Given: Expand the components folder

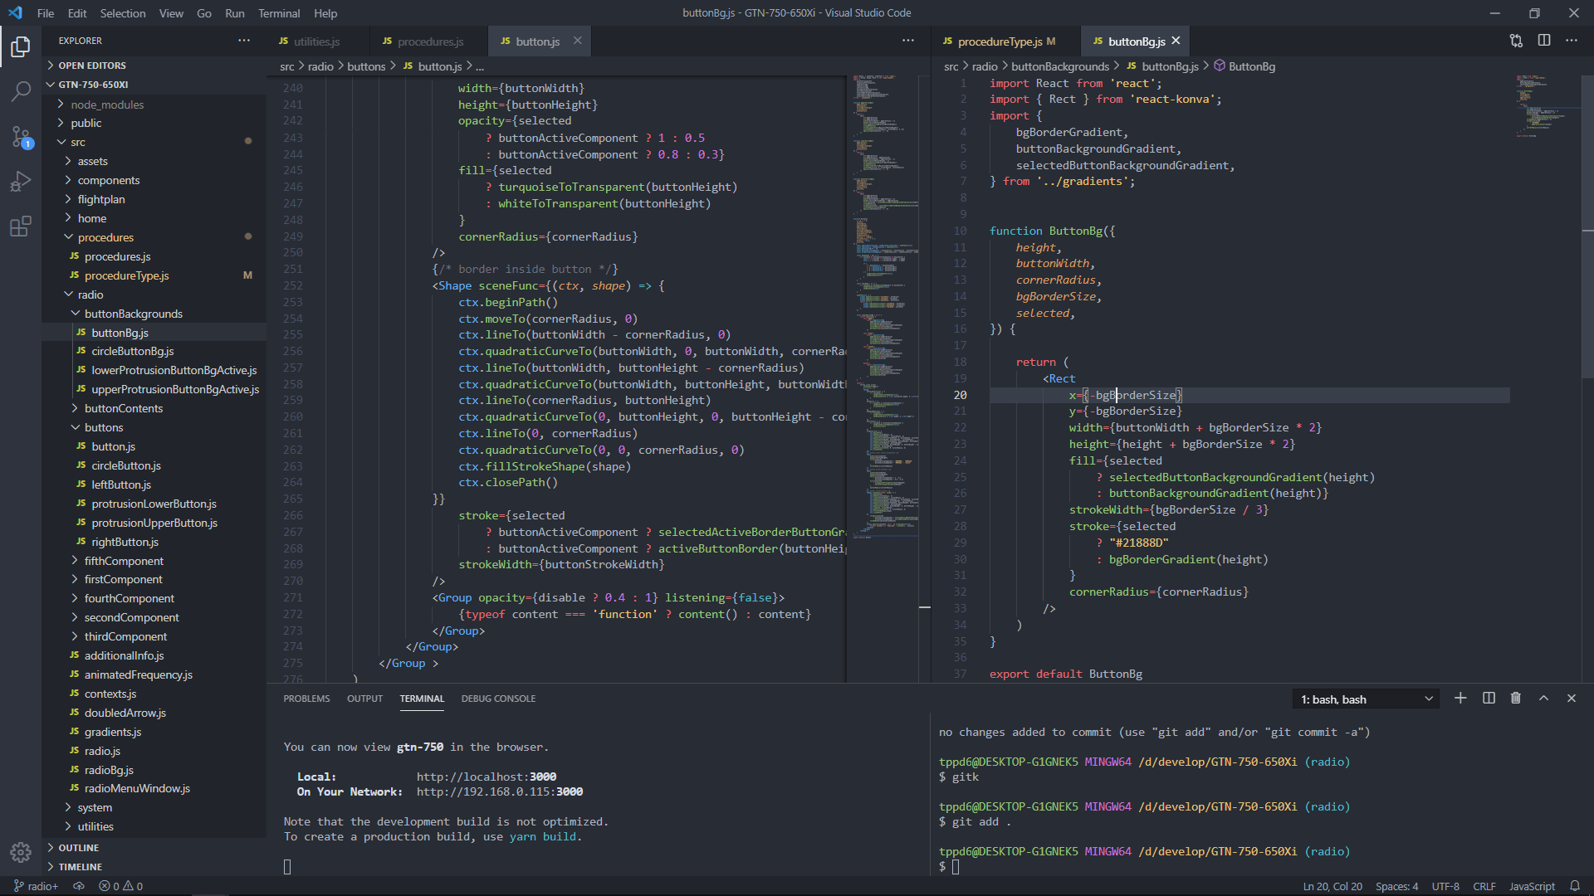Looking at the screenshot, I should [108, 180].
